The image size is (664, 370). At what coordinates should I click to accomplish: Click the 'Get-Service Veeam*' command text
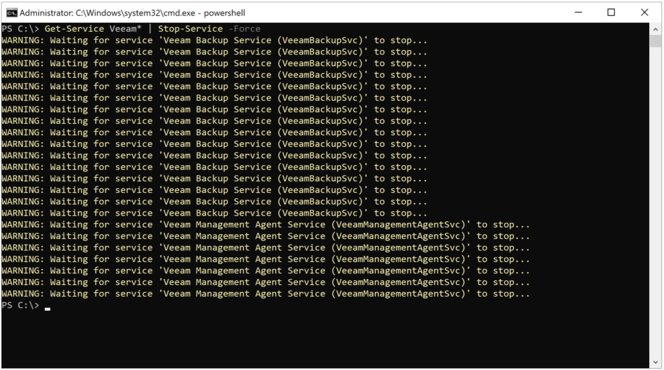click(93, 29)
